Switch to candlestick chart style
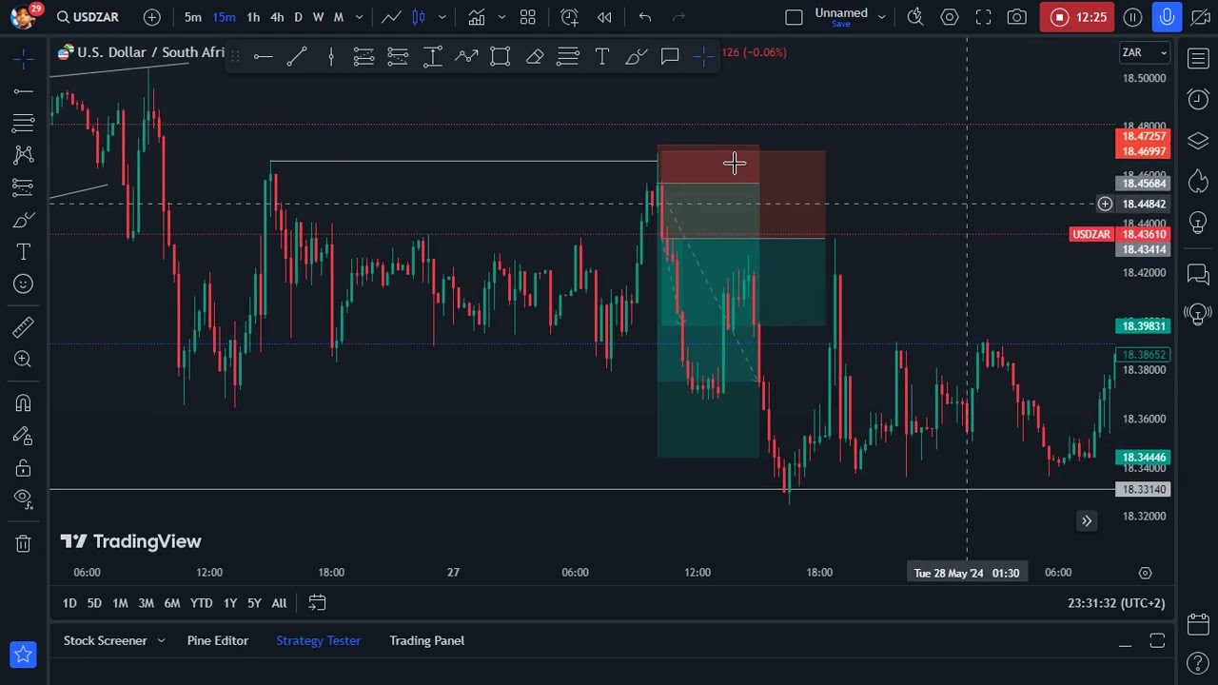 tap(418, 17)
